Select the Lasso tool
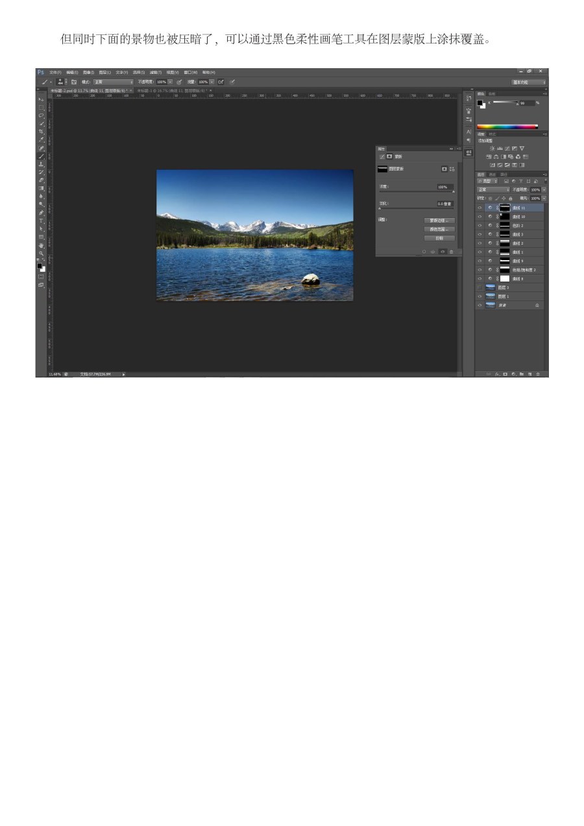This screenshot has width=584, height=826. tap(41, 115)
